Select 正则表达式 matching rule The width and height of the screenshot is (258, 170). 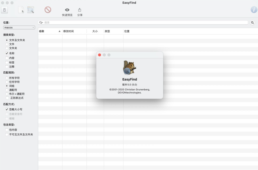pos(7,98)
